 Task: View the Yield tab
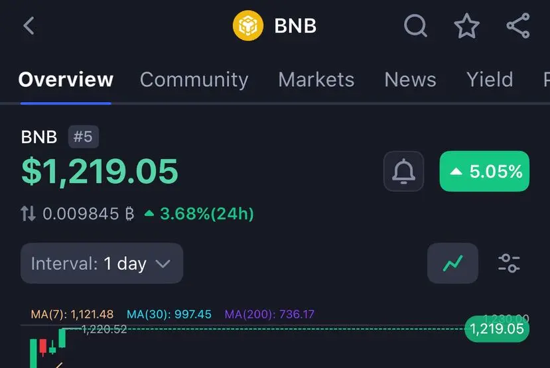pos(490,80)
